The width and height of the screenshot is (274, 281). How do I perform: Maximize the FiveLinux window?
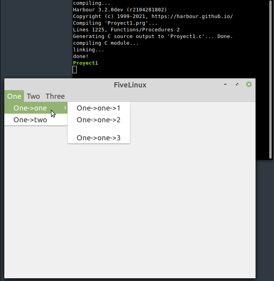click(x=237, y=84)
